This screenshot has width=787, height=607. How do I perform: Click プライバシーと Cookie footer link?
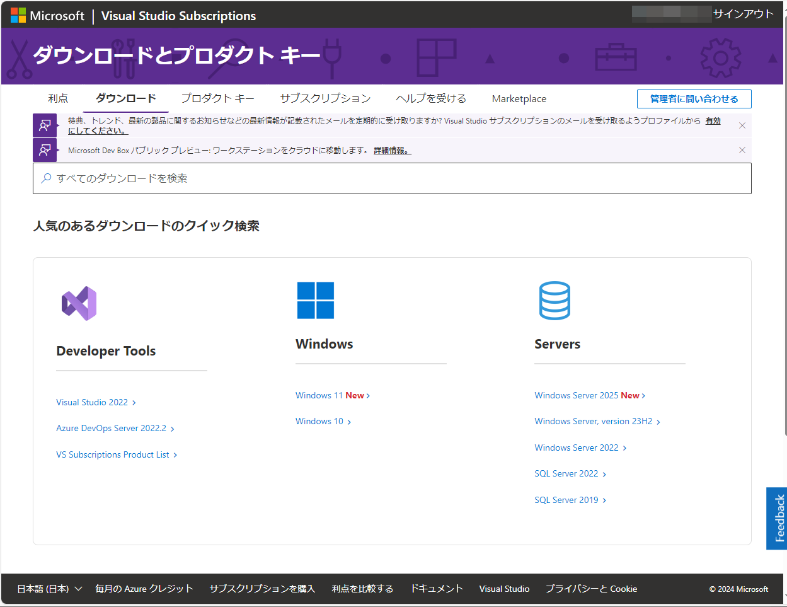591,589
